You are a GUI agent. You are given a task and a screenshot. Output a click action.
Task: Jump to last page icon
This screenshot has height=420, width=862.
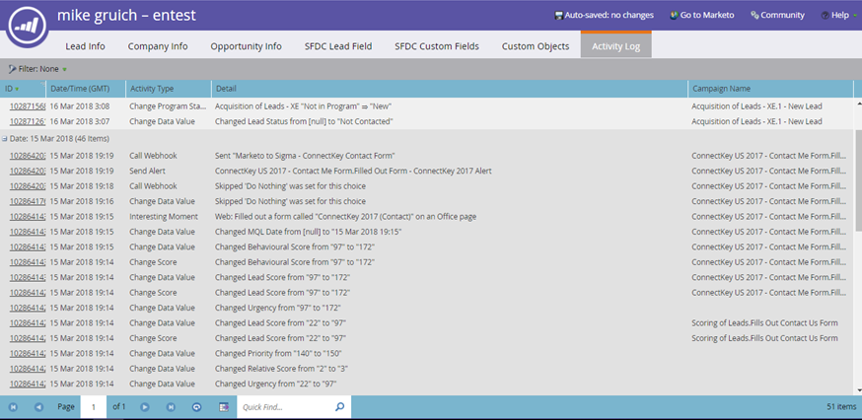[171, 407]
